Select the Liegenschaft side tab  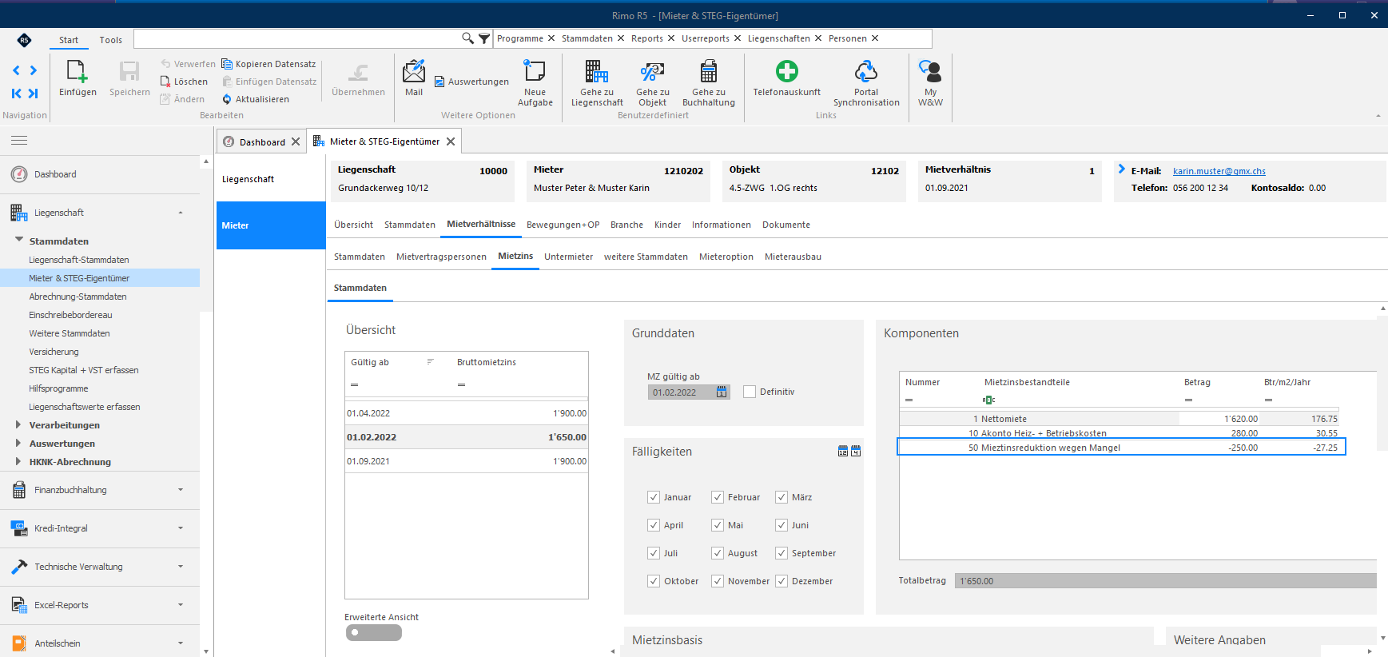(x=271, y=179)
